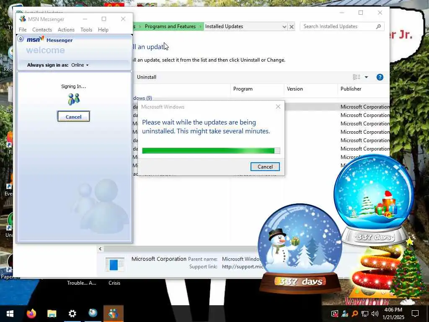
Task: Click the red shield tray icon
Action: [x=334, y=314]
